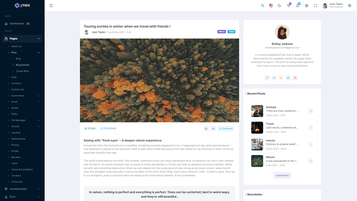This screenshot has height=201, width=357.
Task: Collapse the Pages menu section
Action: tap(22, 39)
